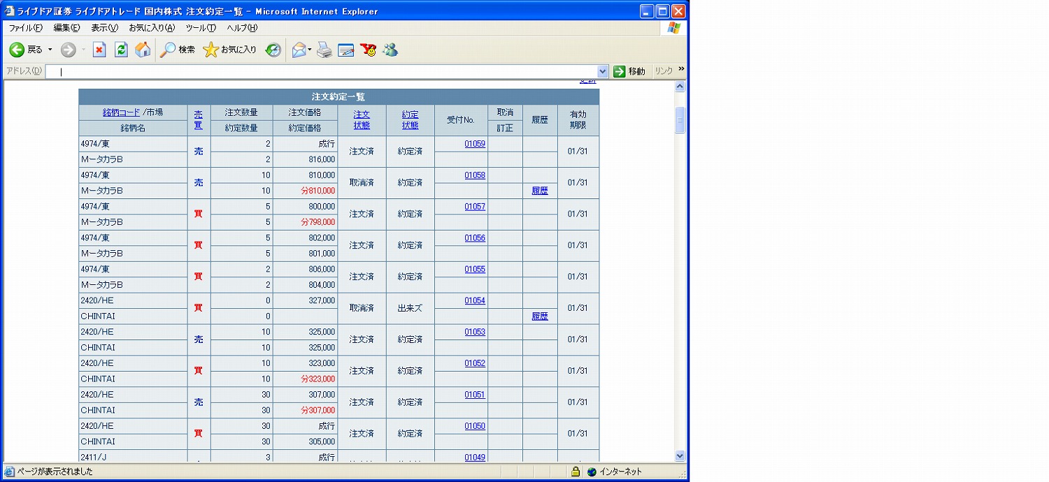Open order number 01050 link

[475, 426]
